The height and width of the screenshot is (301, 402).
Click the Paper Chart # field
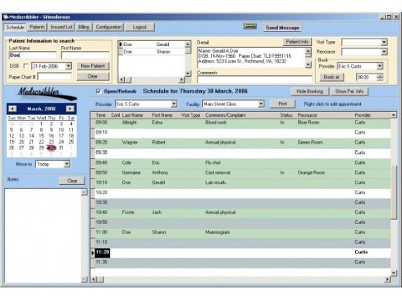point(55,77)
